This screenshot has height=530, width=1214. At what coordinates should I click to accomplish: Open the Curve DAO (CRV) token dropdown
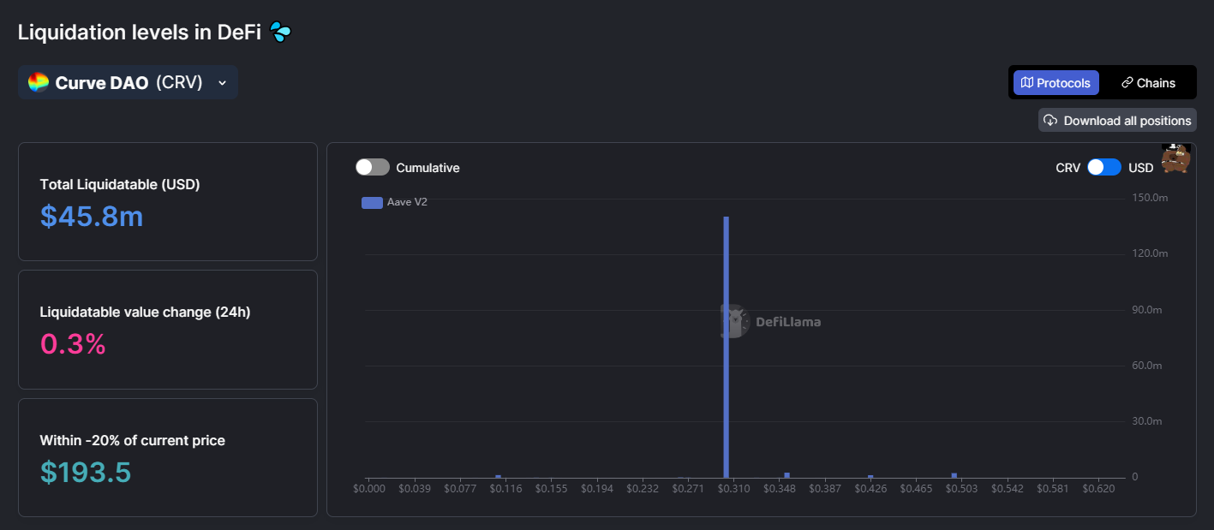click(128, 82)
